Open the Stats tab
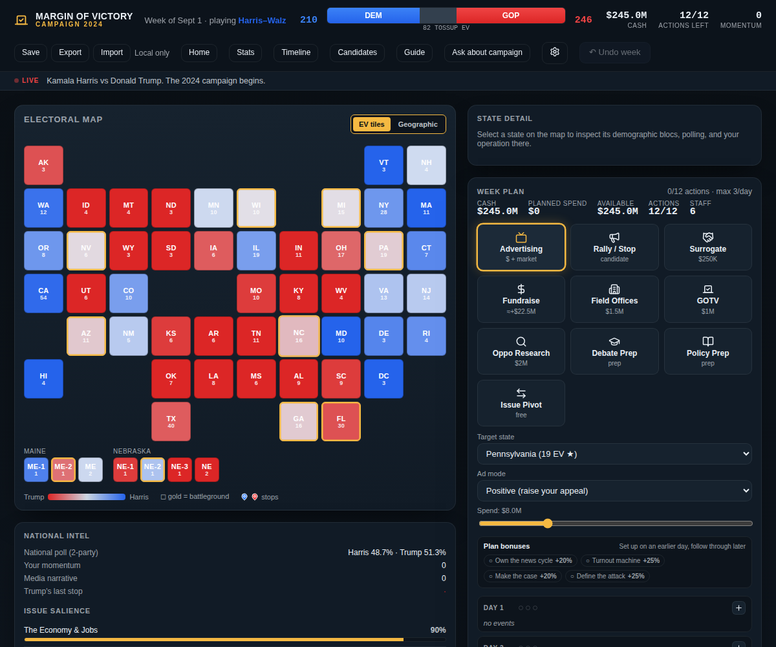The width and height of the screenshot is (776, 647). coord(245,53)
